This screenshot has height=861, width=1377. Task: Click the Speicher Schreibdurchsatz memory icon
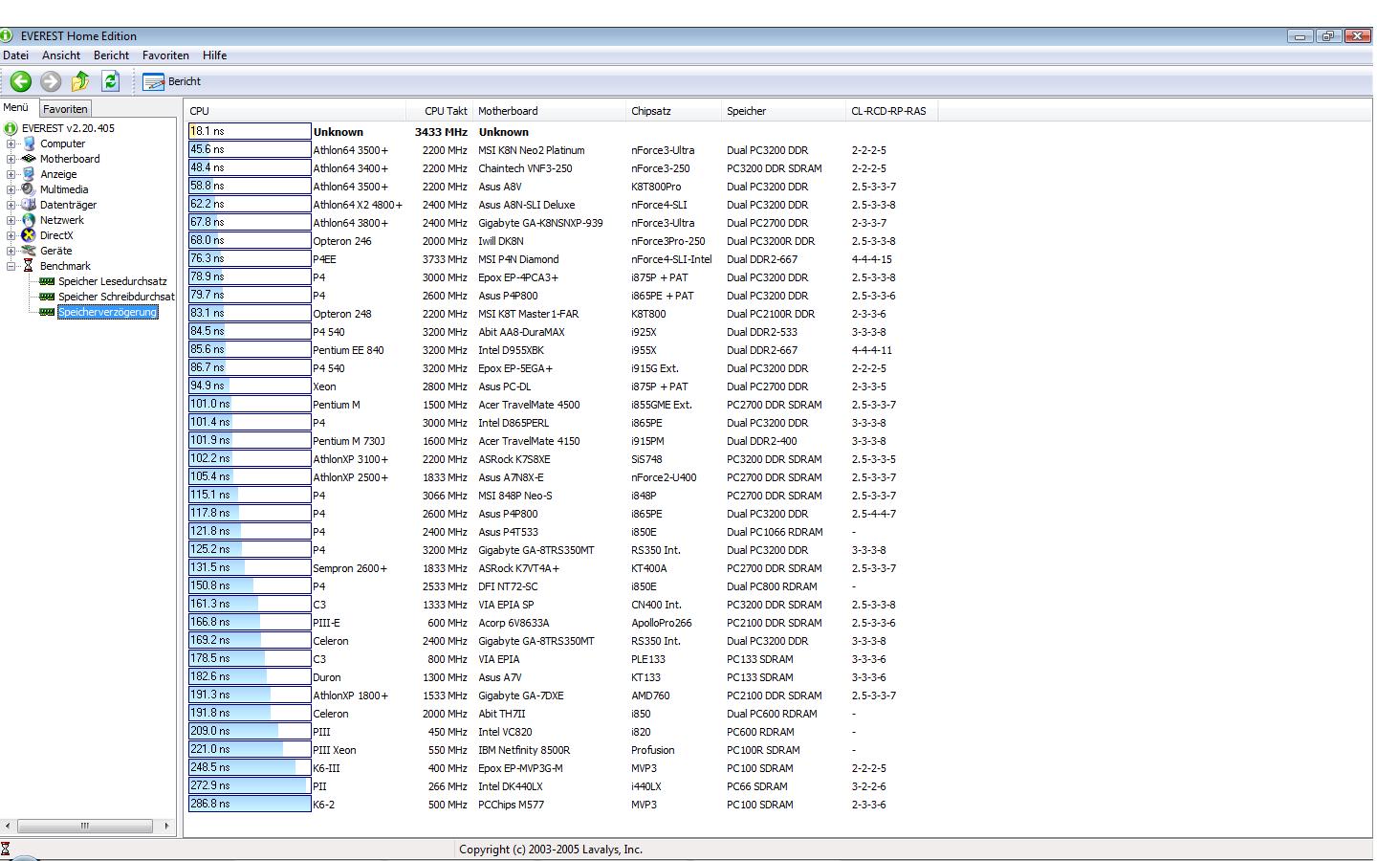pyautogui.click(x=47, y=297)
